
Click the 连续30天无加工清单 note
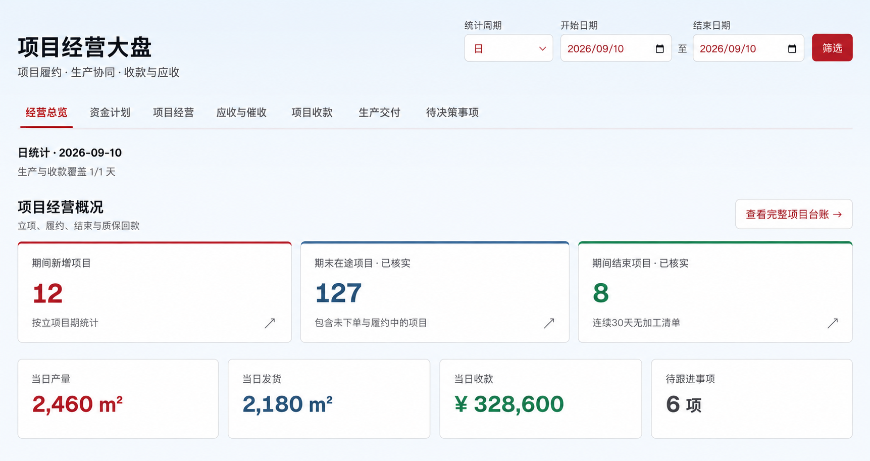[x=636, y=323]
